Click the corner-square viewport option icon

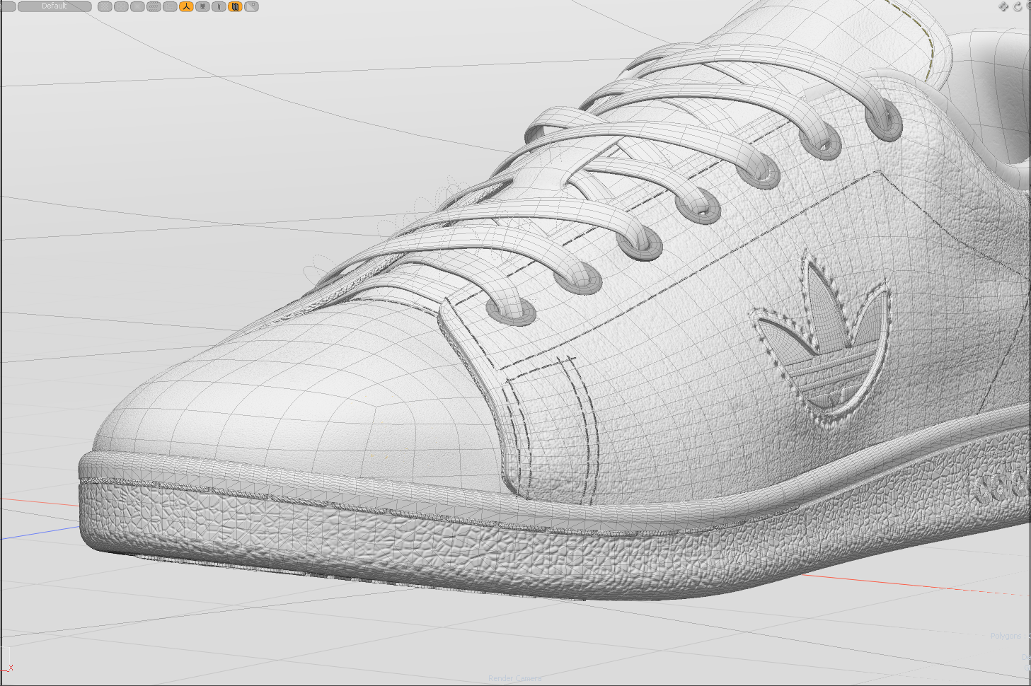[x=251, y=6]
